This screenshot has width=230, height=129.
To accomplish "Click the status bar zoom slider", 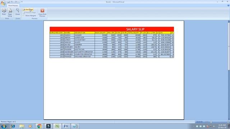I will pos(220,122).
